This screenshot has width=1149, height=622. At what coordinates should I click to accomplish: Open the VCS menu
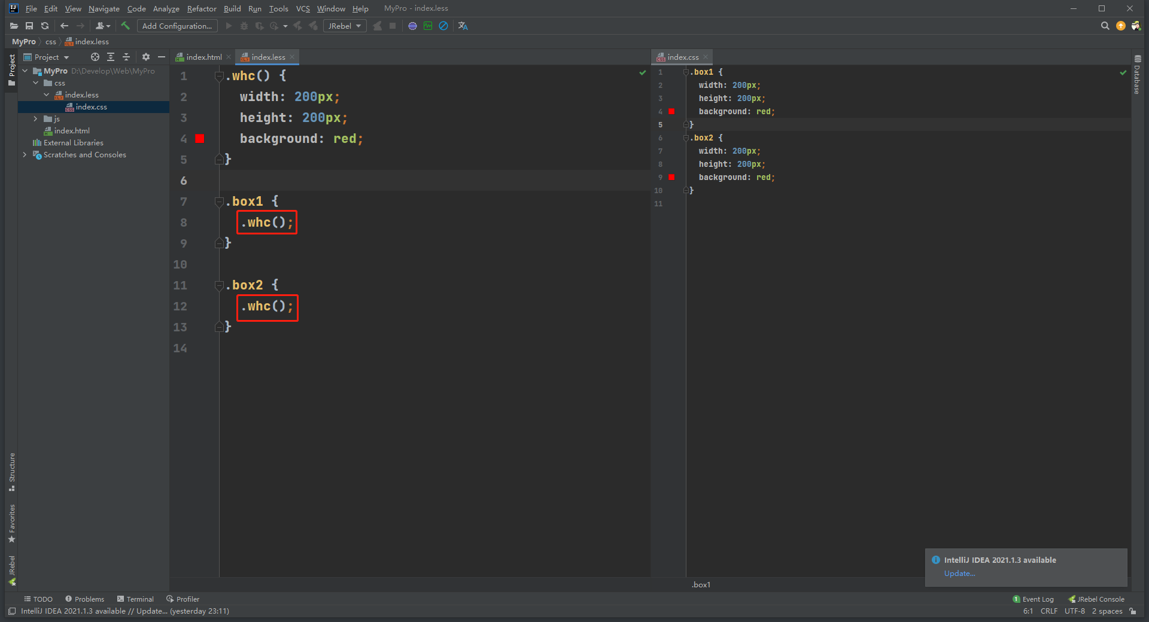tap(303, 8)
